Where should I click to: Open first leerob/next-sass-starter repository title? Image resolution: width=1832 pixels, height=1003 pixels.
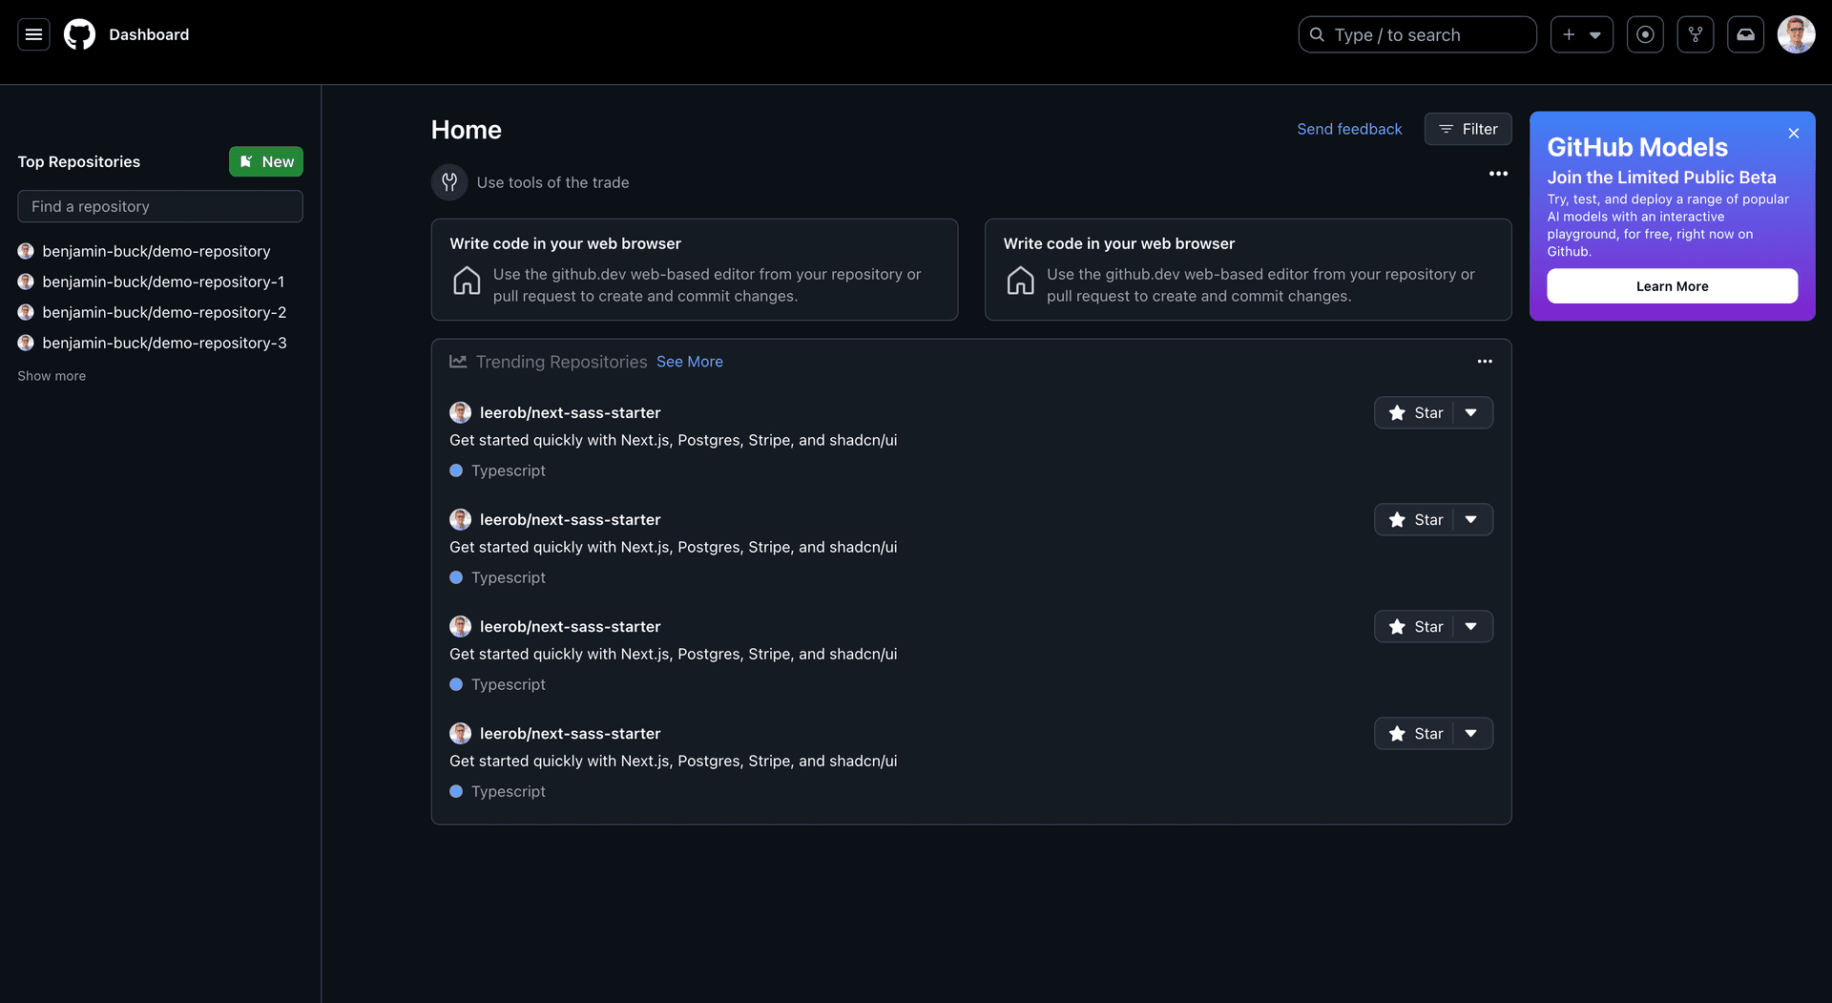[571, 412]
